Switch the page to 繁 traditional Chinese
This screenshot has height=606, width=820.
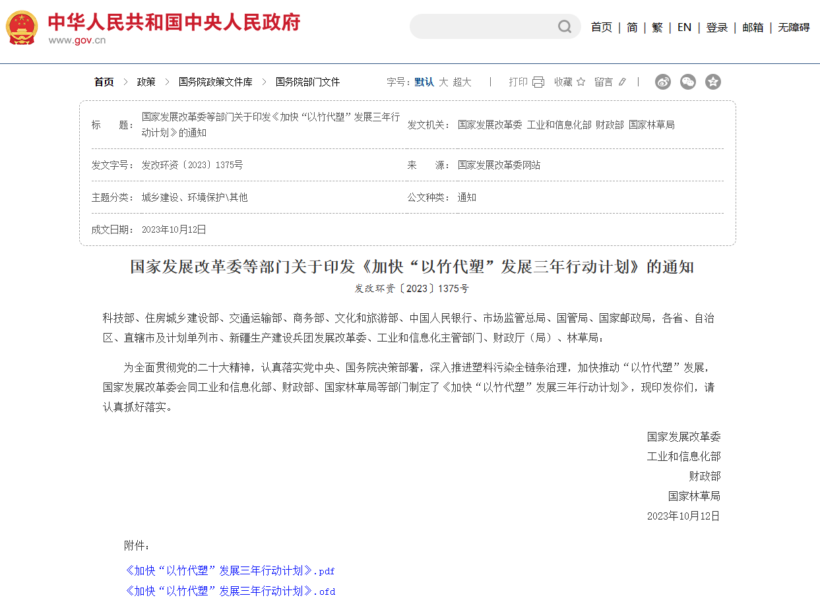click(656, 27)
